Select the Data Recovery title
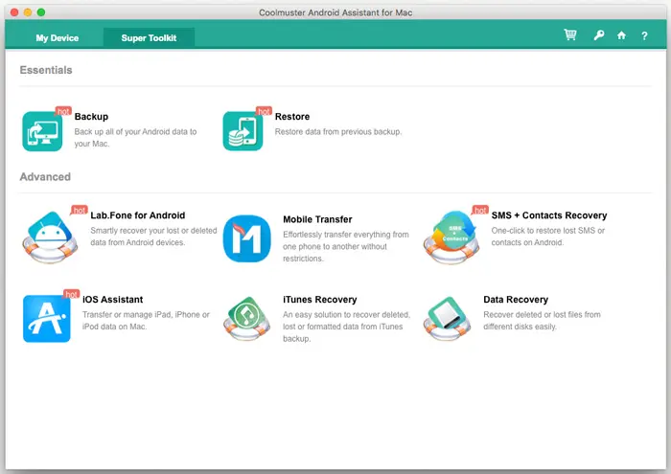Image resolution: width=671 pixels, height=474 pixels. (516, 300)
